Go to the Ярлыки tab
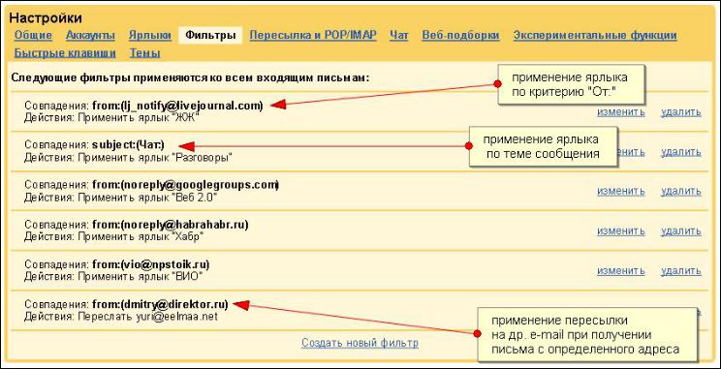This screenshot has width=721, height=369. [150, 36]
